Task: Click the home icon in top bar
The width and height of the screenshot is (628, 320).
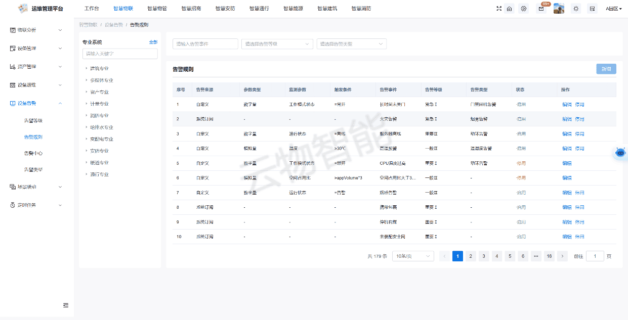Action: 509,9
